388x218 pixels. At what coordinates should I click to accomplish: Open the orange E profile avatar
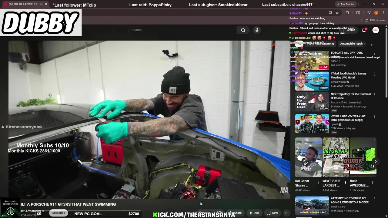click(376, 13)
